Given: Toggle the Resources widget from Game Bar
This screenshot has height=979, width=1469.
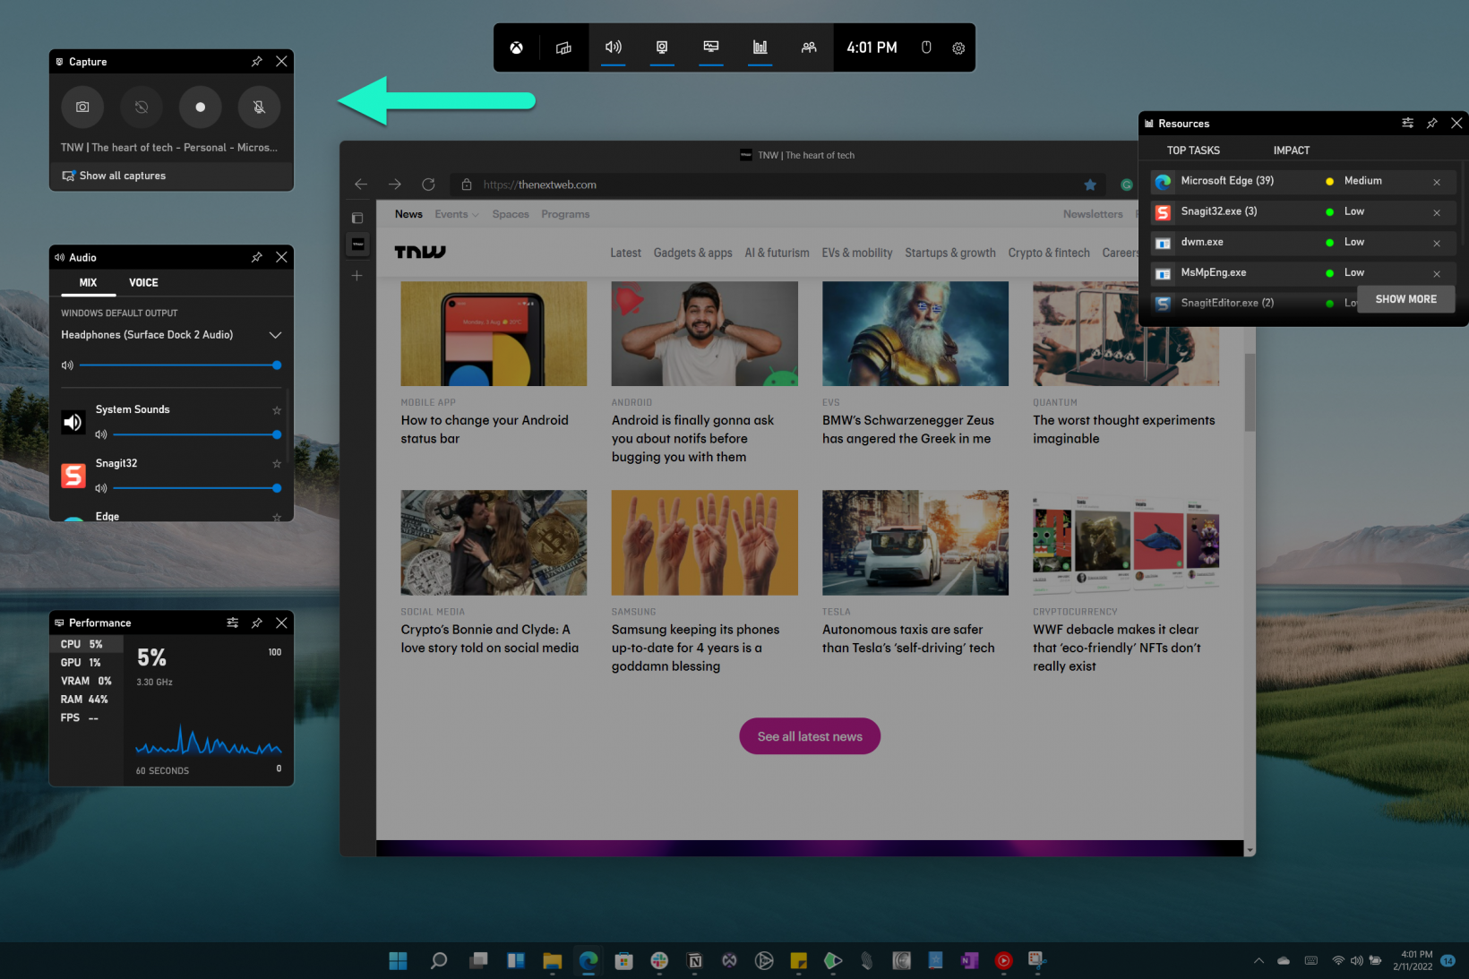Looking at the screenshot, I should click(760, 47).
